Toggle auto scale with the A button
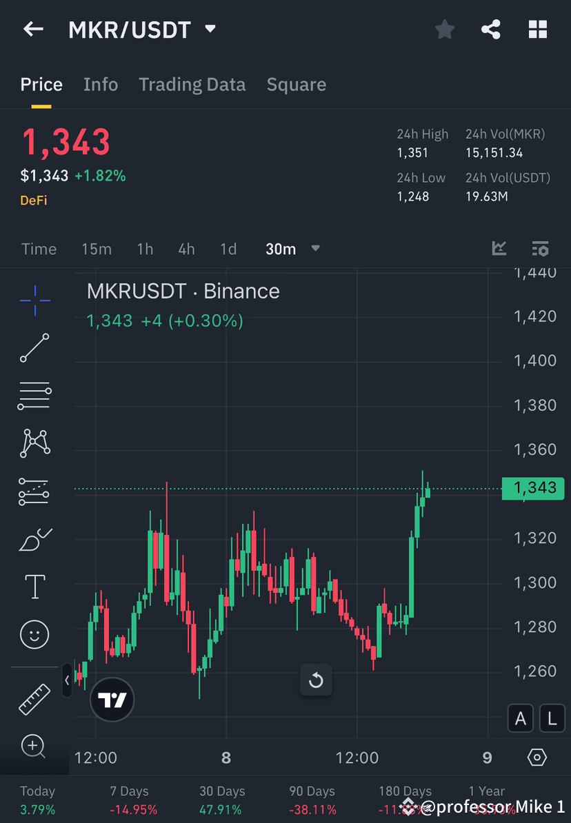The width and height of the screenshot is (571, 823). click(x=520, y=718)
